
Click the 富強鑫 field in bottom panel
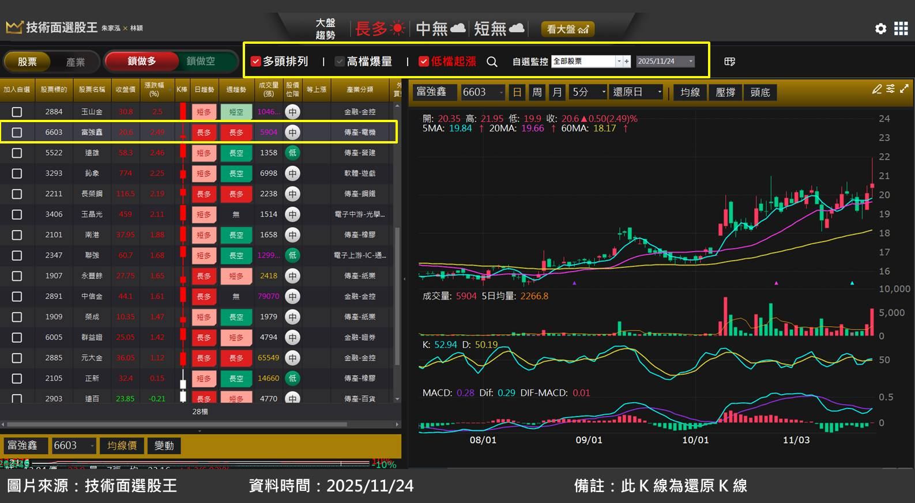[x=26, y=445]
